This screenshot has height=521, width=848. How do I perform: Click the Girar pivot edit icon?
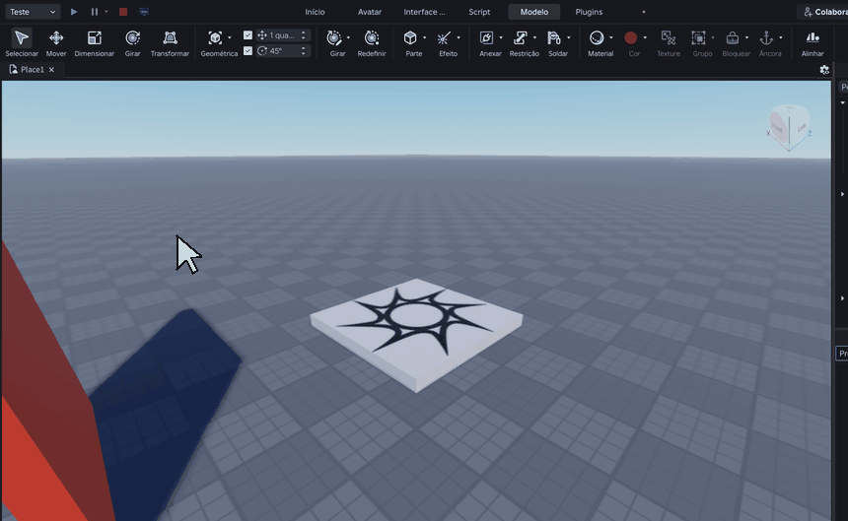(x=334, y=37)
